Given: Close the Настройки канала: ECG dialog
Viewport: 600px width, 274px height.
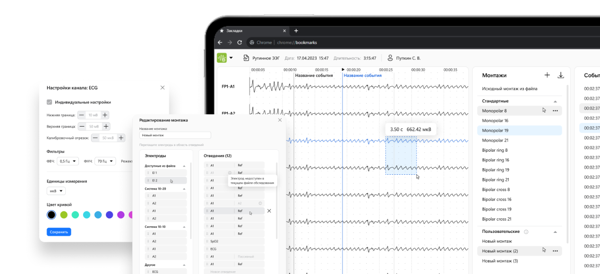Looking at the screenshot, I should click(x=163, y=87).
